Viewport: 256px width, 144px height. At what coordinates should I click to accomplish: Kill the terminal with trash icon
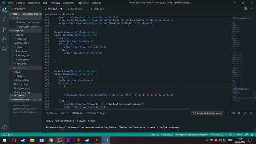239,113
